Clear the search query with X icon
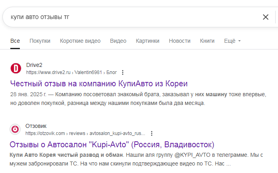Screen dimensions: 278x173 point(265,17)
